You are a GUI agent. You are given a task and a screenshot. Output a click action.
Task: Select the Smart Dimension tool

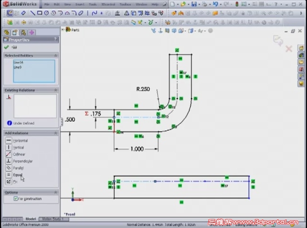[x=23, y=13]
